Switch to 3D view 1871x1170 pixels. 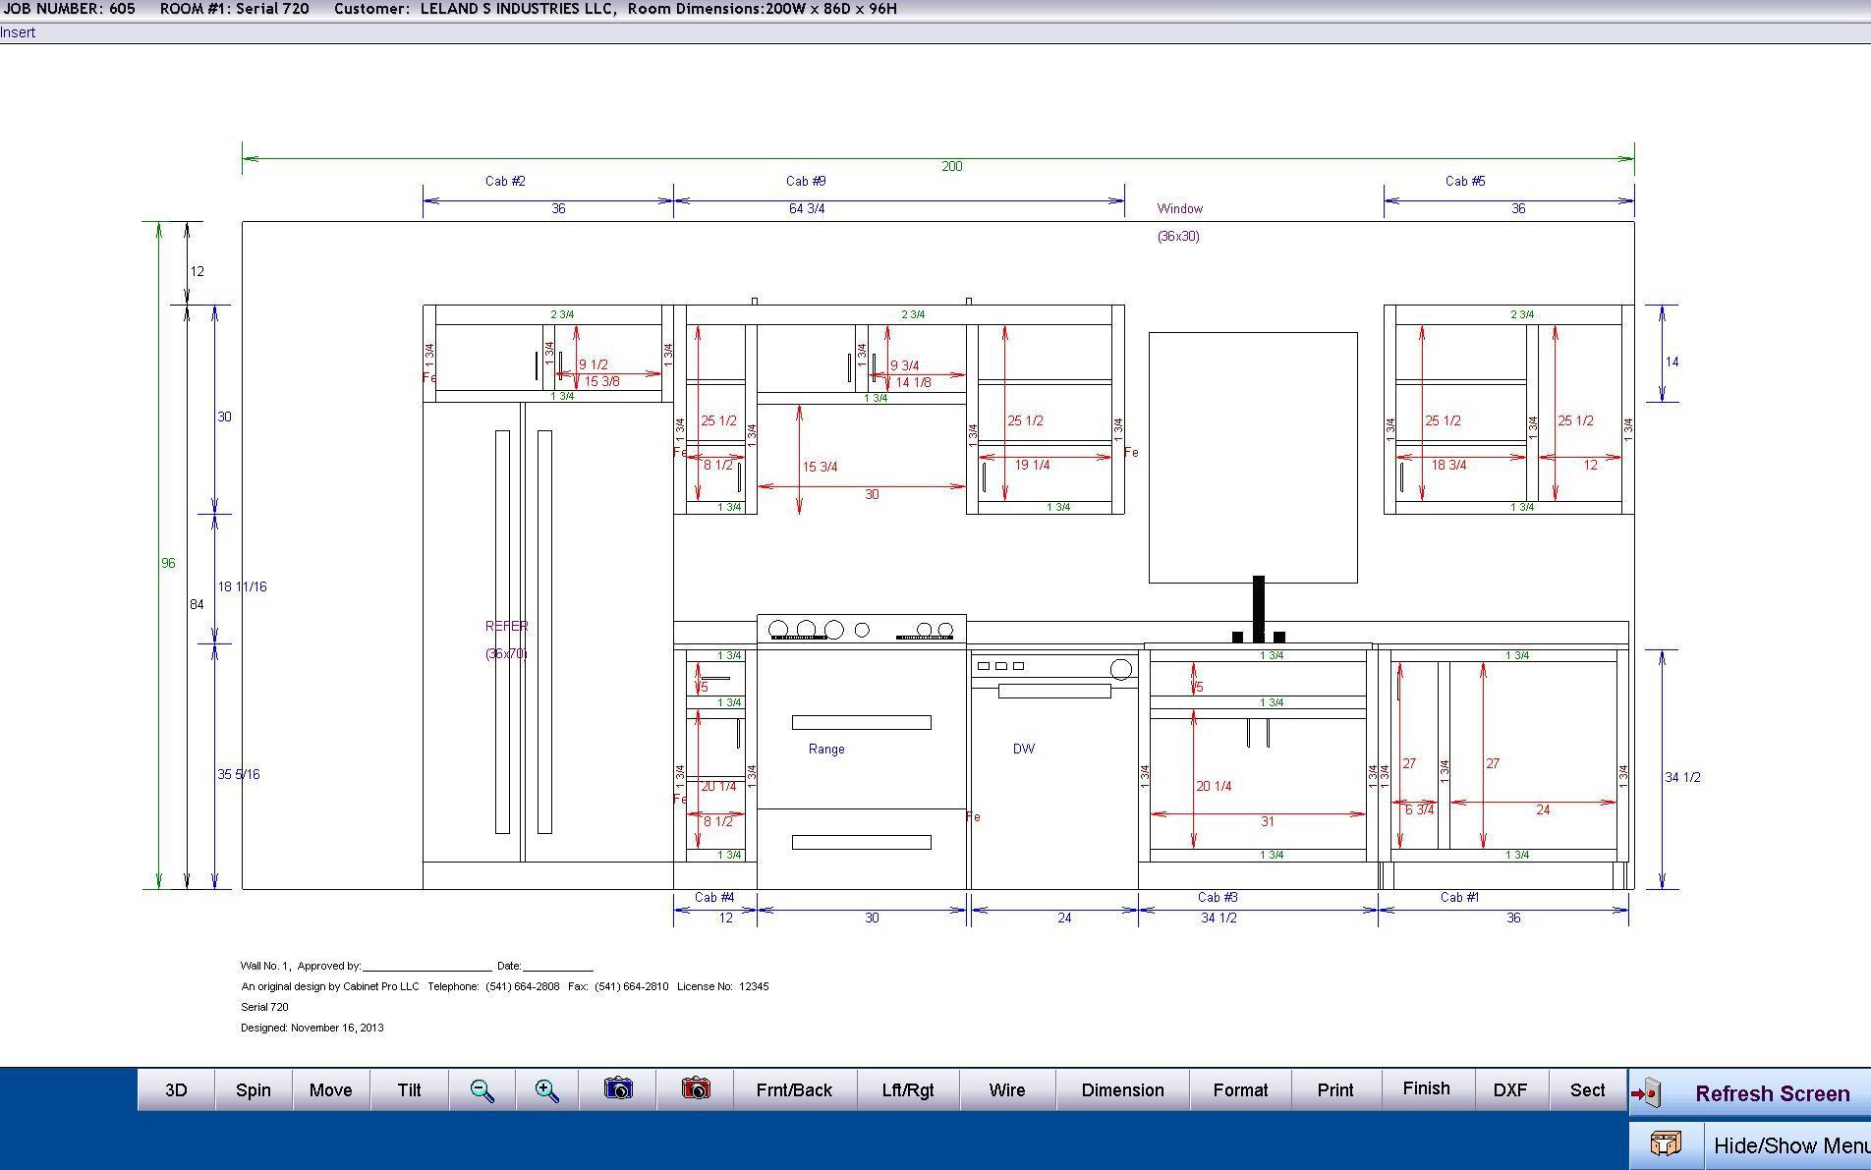point(176,1090)
